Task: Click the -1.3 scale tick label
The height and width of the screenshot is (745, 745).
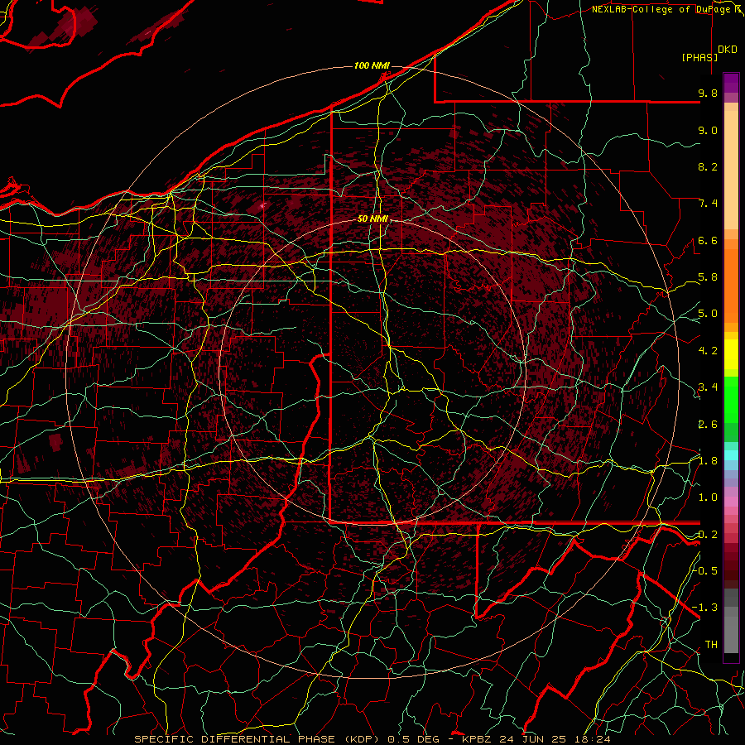Action: (x=705, y=608)
